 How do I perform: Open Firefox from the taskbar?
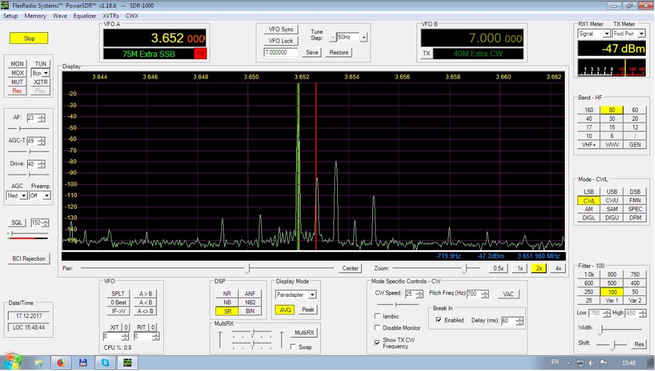(61, 363)
